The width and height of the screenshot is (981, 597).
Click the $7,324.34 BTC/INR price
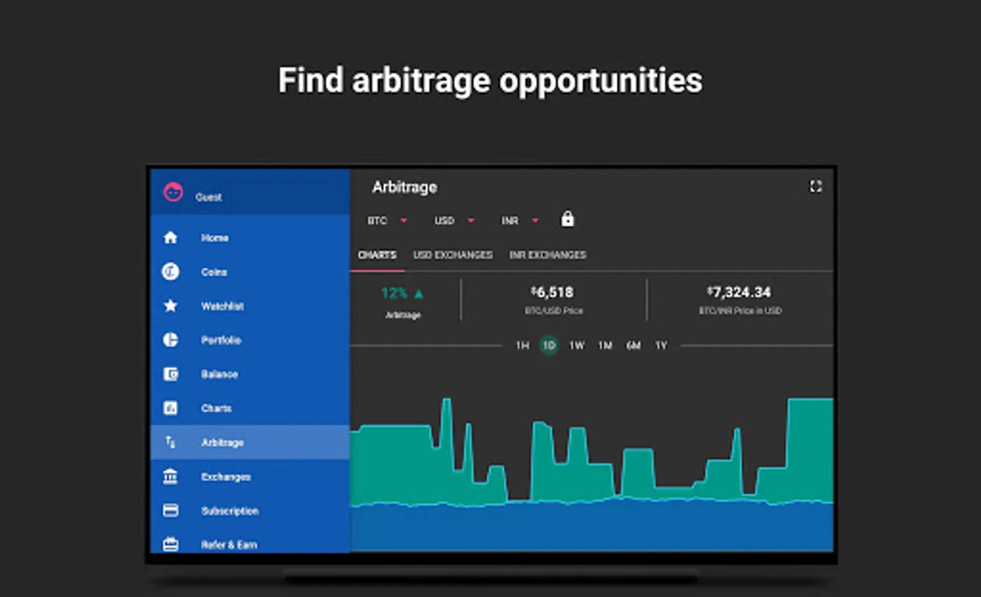click(x=739, y=292)
